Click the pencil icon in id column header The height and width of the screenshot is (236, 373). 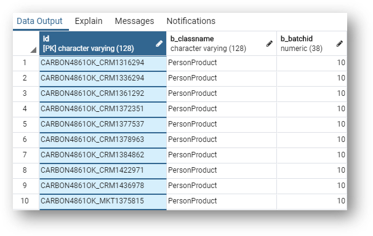159,44
